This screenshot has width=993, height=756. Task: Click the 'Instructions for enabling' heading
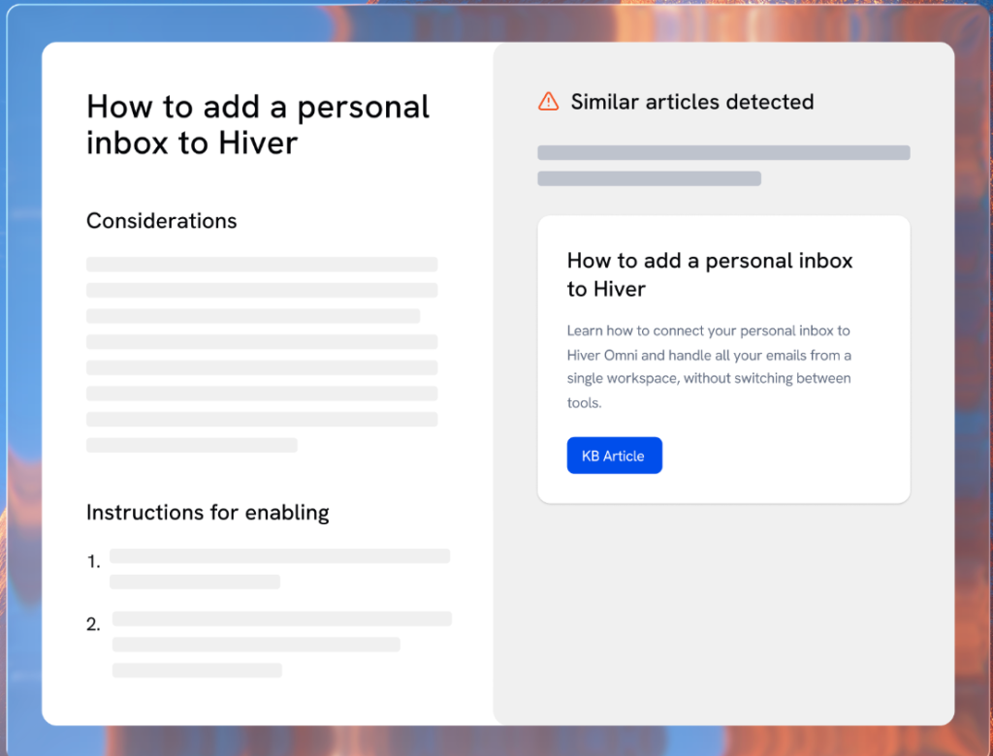pos(208,513)
